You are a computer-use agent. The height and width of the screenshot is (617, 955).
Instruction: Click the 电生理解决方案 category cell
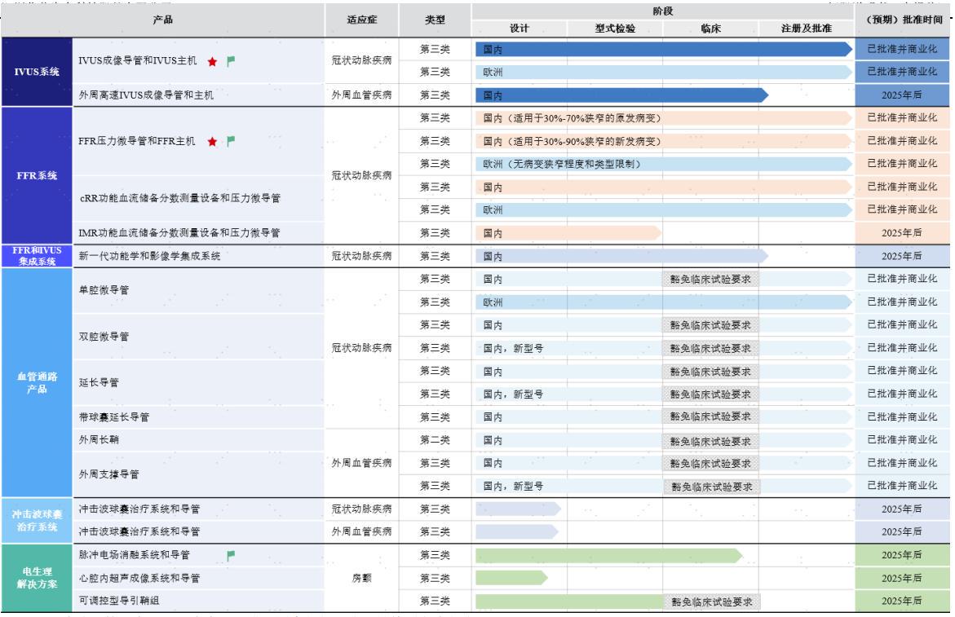37,578
